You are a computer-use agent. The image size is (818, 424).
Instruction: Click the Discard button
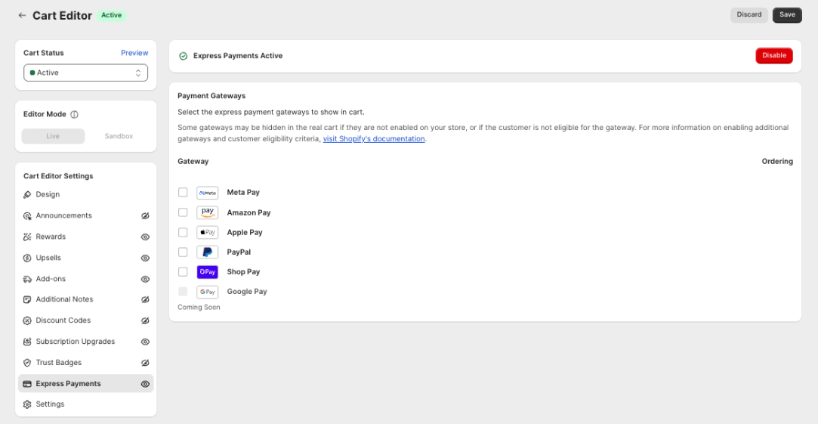click(x=749, y=15)
